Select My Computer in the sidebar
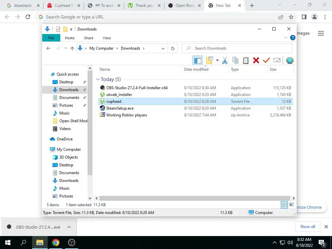332x249 pixels. (x=69, y=149)
